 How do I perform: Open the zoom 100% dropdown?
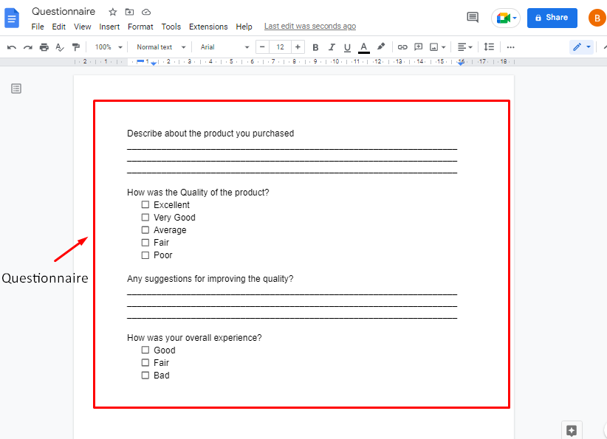(109, 47)
